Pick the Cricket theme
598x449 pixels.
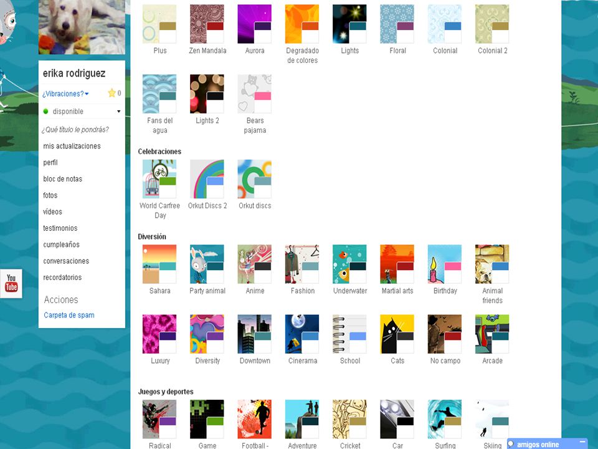[349, 419]
